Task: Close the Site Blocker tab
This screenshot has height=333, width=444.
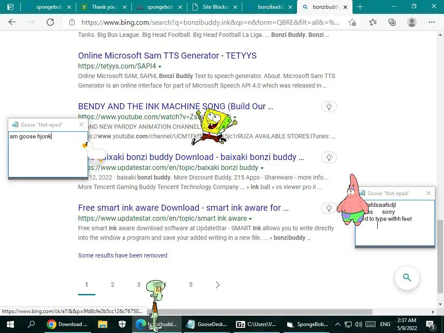Action: 235,7
